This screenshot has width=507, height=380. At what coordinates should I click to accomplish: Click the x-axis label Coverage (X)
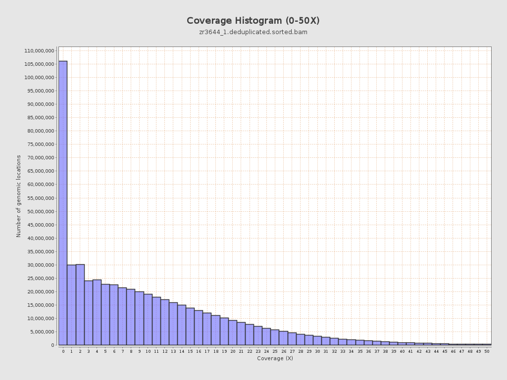pos(275,358)
